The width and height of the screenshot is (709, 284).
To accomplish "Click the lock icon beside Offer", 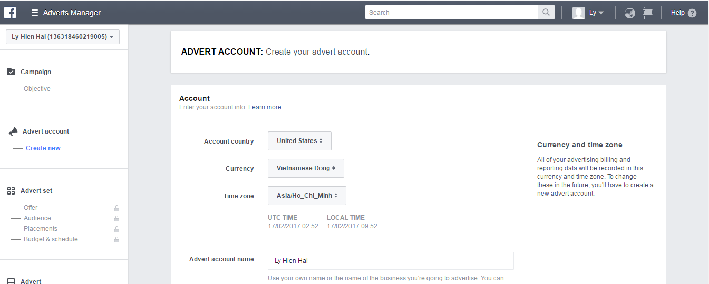I will [x=116, y=208].
